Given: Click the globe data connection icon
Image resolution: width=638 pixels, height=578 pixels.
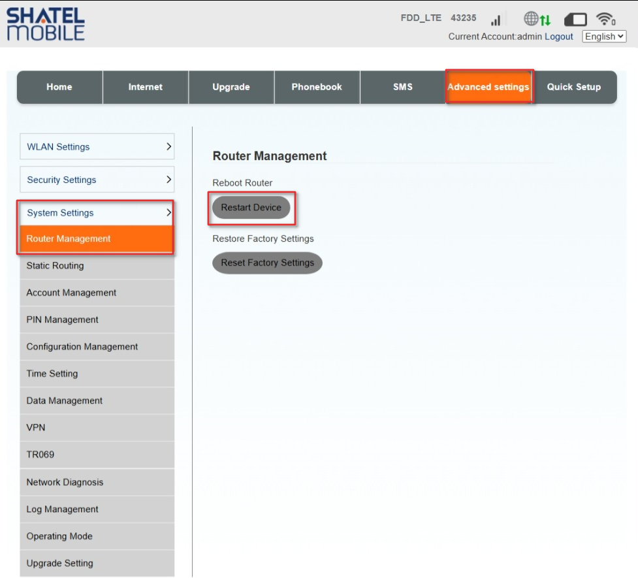Looking at the screenshot, I should (x=537, y=19).
